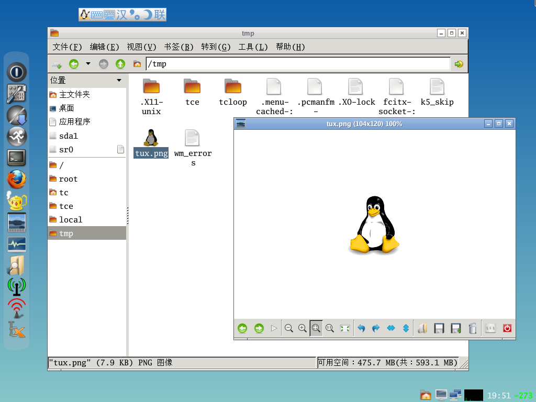The width and height of the screenshot is (536, 402).
Task: Zoom in on tux.png
Action: click(x=303, y=329)
